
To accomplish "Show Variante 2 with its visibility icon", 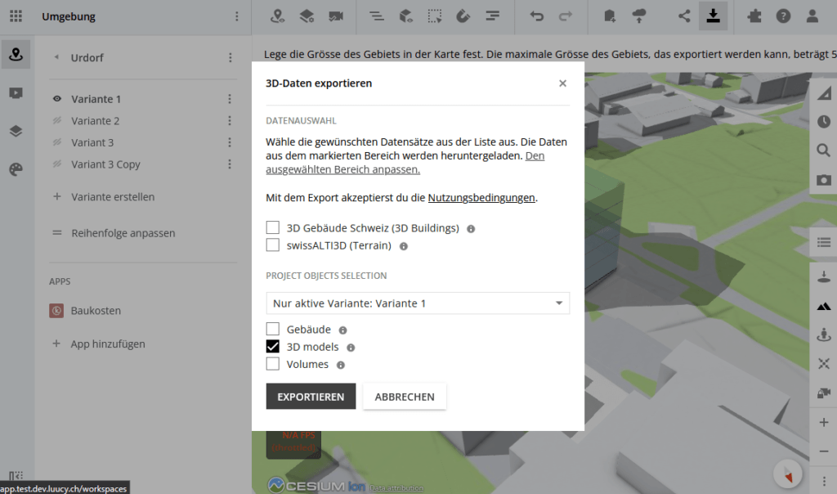I will click(57, 121).
